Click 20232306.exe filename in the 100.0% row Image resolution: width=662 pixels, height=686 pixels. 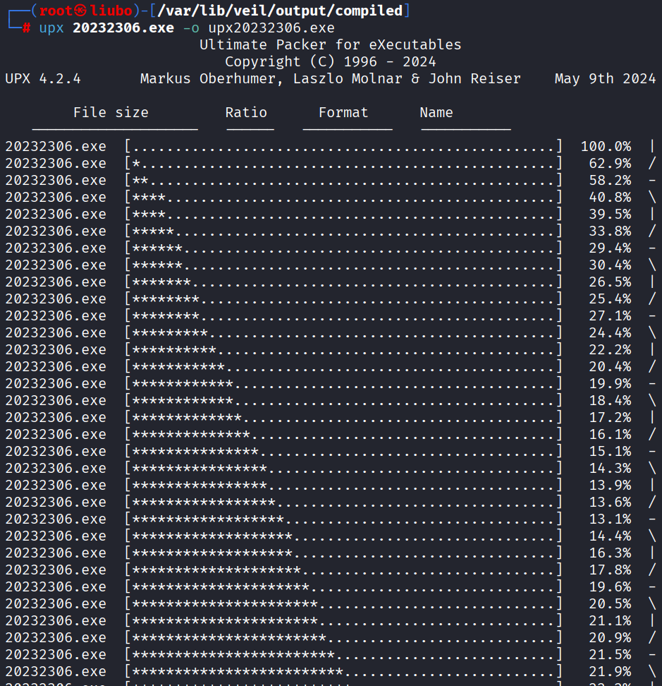pos(56,147)
